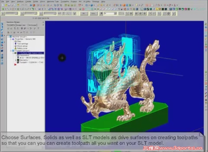Toggle posting for selected operations

pos(14,32)
